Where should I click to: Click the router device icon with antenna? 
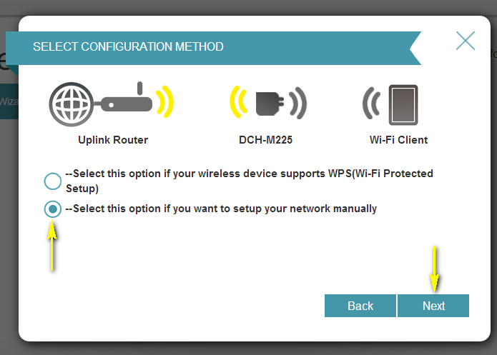click(x=129, y=102)
